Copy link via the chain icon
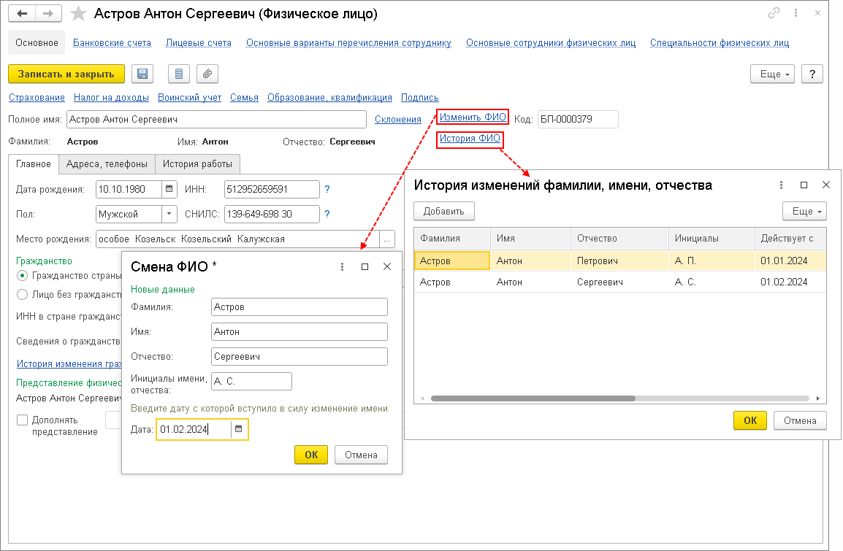843x551 pixels. [x=774, y=13]
